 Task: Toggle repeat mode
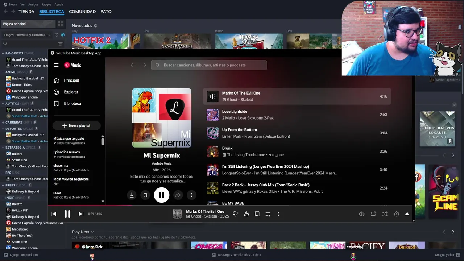(373, 214)
